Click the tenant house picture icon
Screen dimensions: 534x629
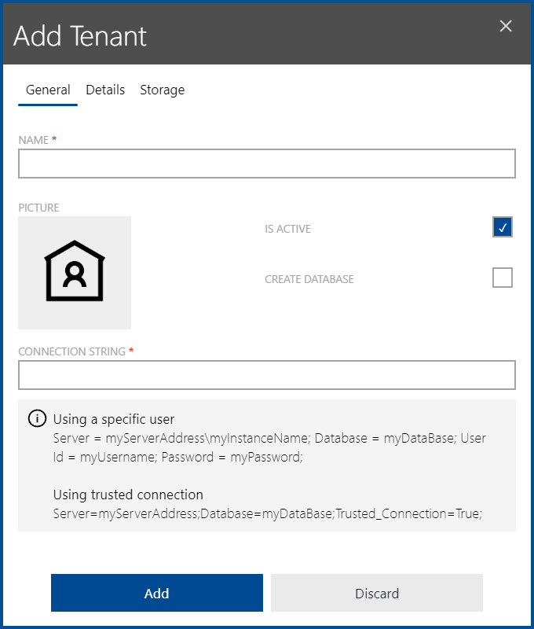tap(75, 272)
